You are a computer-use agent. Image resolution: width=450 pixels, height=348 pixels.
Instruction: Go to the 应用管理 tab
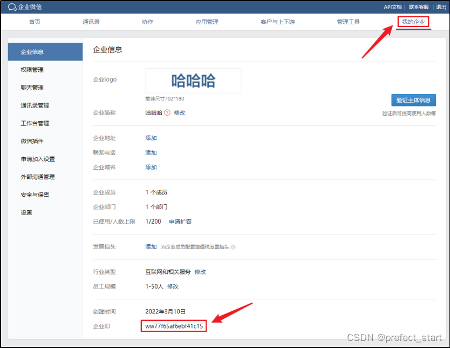point(207,22)
